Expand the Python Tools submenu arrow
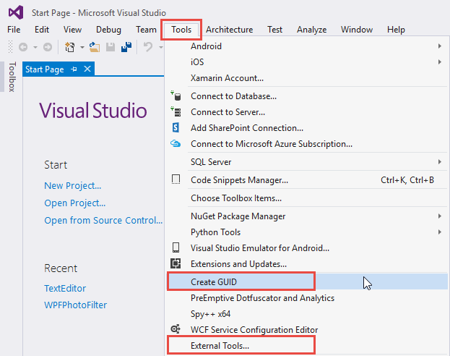450x356 pixels. click(x=440, y=232)
